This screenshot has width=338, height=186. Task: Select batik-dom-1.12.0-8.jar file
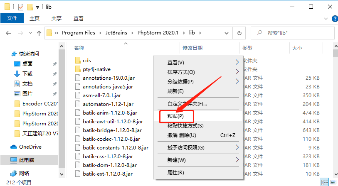pyautogui.click(x=110, y=165)
